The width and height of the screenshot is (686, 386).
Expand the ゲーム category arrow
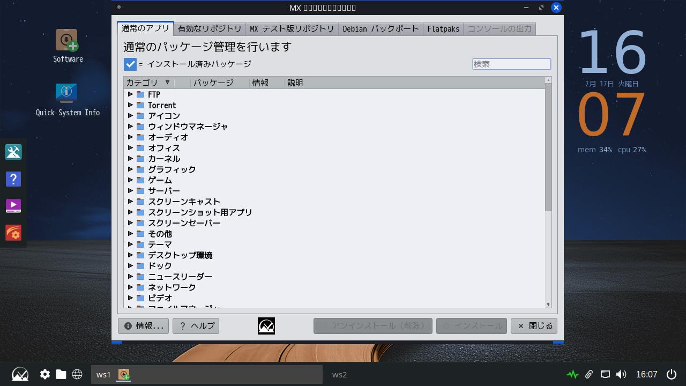[130, 180]
